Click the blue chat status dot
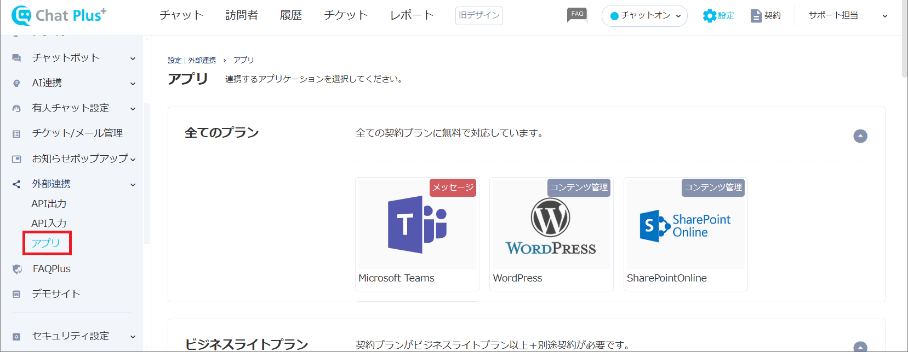 (614, 16)
